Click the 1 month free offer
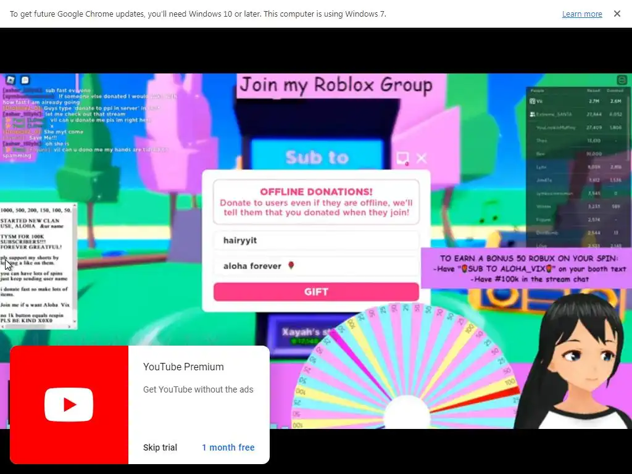The width and height of the screenshot is (632, 474). pyautogui.click(x=228, y=447)
